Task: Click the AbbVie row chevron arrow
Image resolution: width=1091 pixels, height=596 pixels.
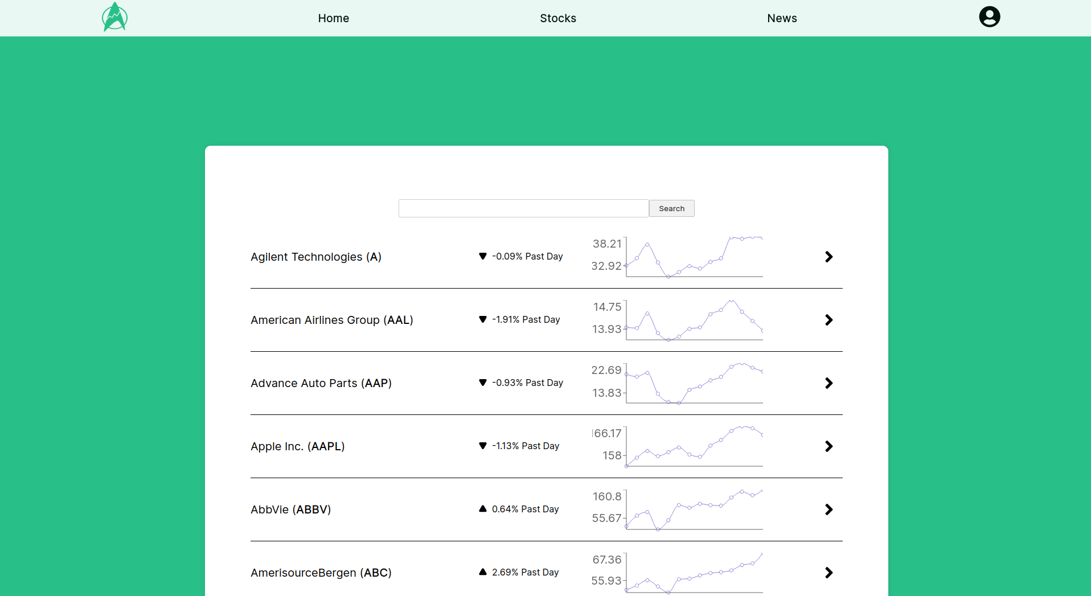Action: pyautogui.click(x=829, y=509)
